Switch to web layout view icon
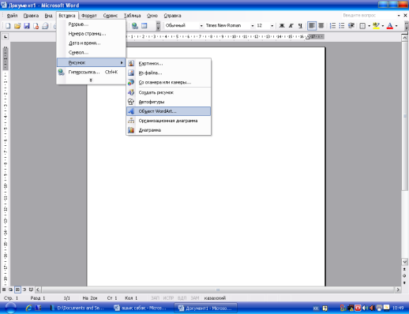Screen dimensions: 409x314 pos(10,290)
